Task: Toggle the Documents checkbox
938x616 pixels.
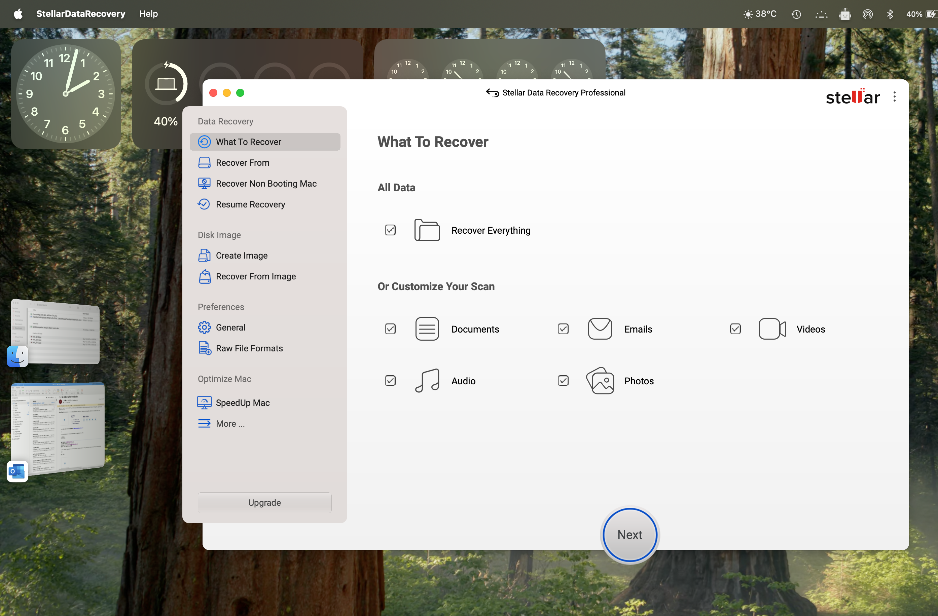Action: point(390,329)
